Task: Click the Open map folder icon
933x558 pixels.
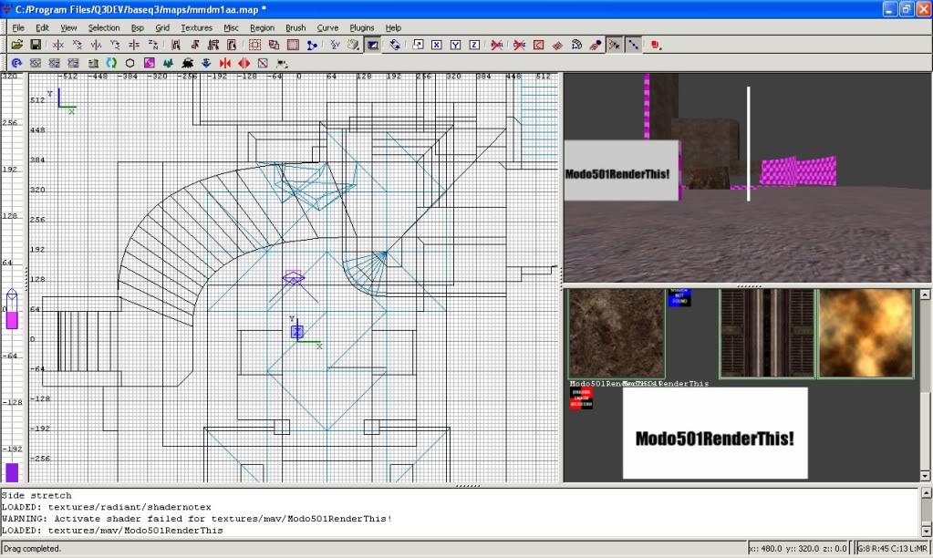Action: (x=17, y=45)
